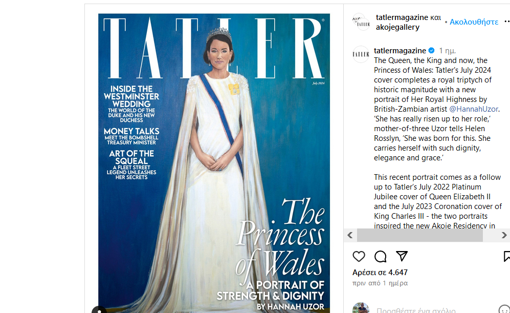Click left arrow of horizontal scrollbar
The width and height of the screenshot is (510, 313).
click(350, 235)
